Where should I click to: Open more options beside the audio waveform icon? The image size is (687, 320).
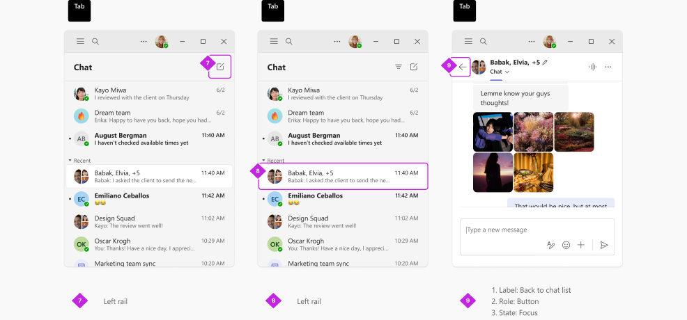(608, 67)
